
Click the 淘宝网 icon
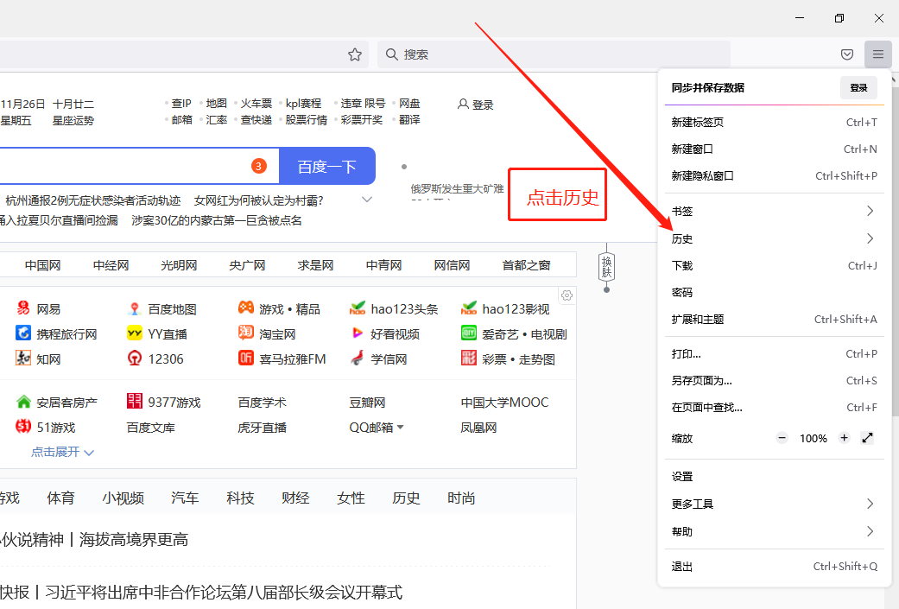(x=246, y=333)
